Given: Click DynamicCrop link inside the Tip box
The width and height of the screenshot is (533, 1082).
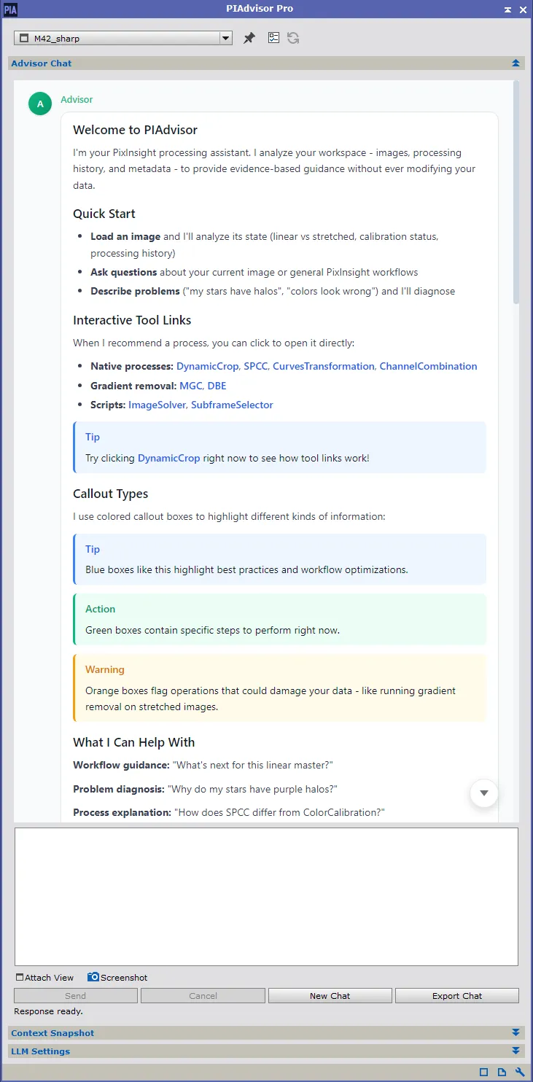Looking at the screenshot, I should click(168, 459).
